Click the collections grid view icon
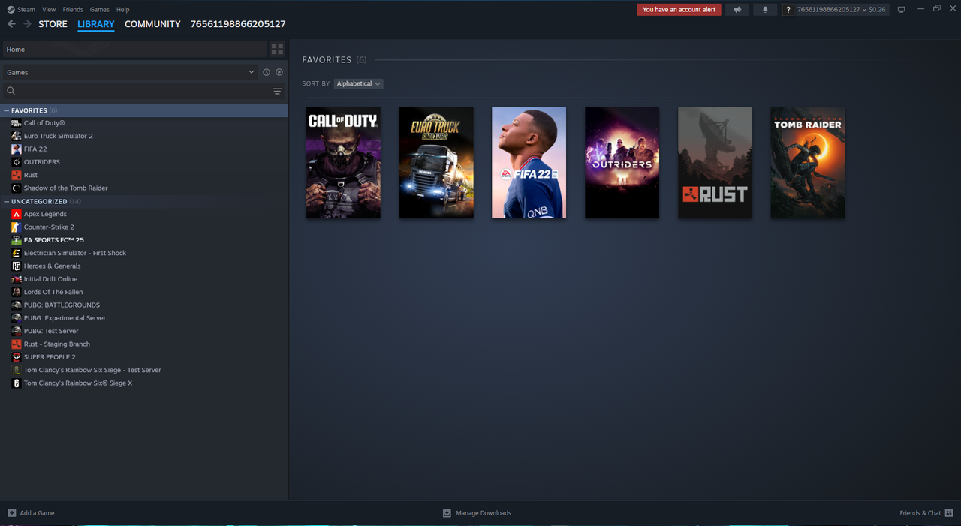 click(x=277, y=49)
